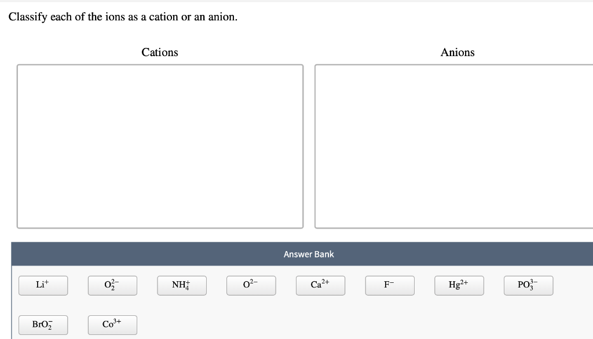Viewport: 593px width, 339px height.
Task: Select the Ca²⁺ calcium ion tile
Action: [320, 285]
